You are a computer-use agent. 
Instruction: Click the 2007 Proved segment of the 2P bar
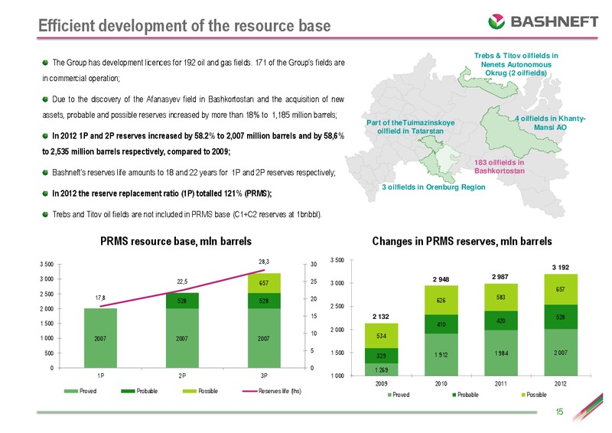(x=182, y=338)
